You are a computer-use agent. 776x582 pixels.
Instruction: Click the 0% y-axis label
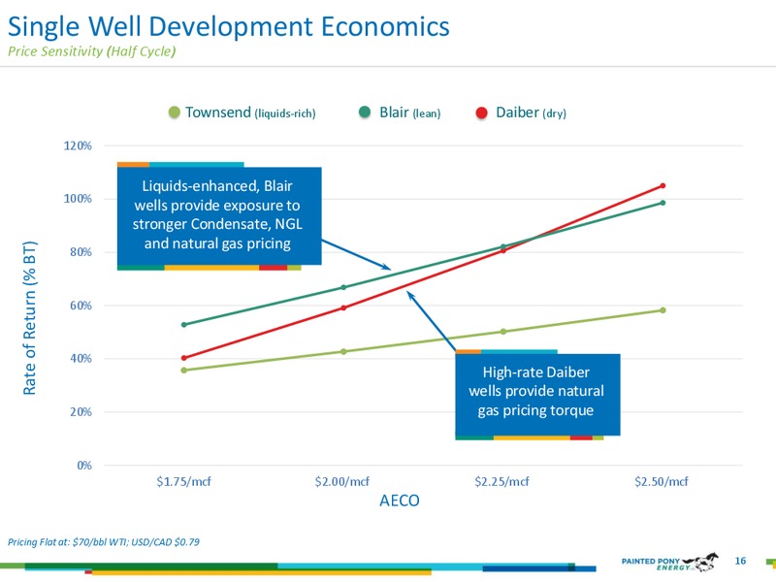[84, 466]
